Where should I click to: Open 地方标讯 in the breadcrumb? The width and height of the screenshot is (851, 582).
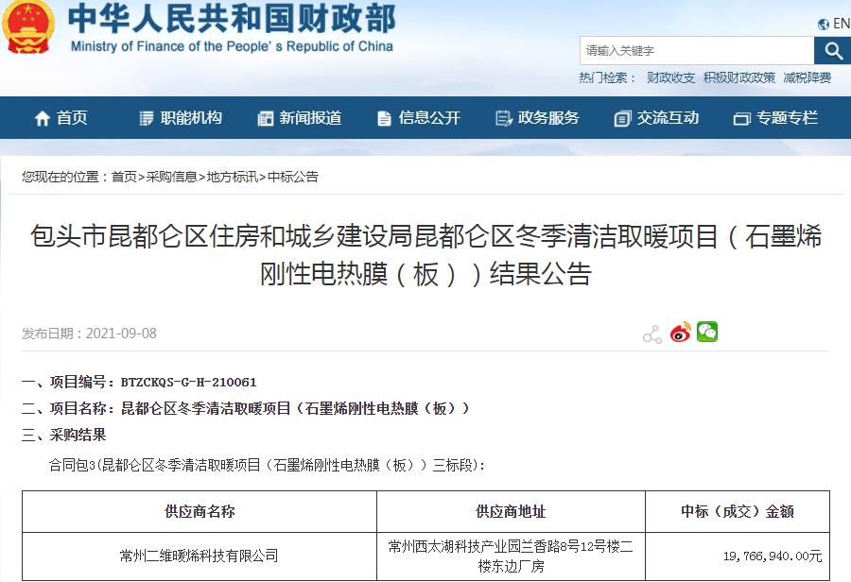coord(233,177)
